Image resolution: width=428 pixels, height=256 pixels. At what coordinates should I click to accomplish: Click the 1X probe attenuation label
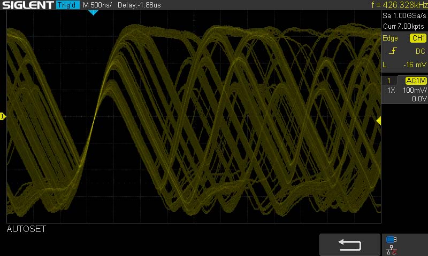391,90
